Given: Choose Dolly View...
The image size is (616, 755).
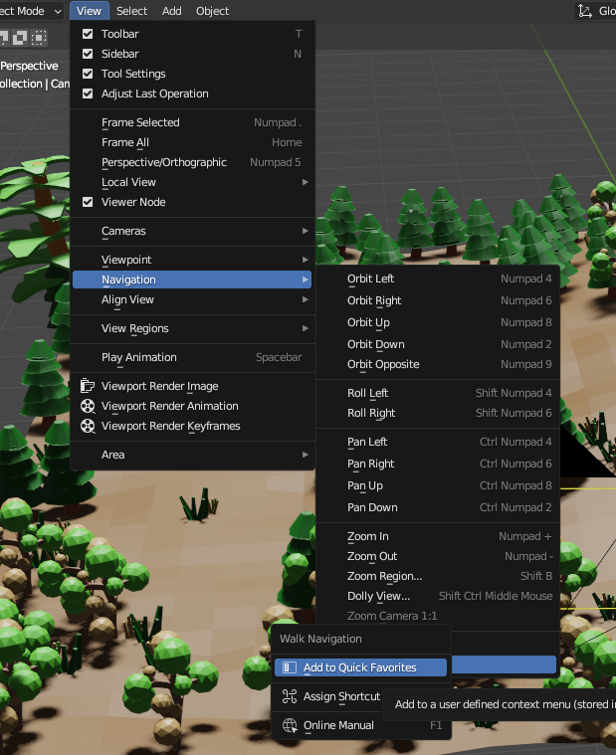Looking at the screenshot, I should 438,596.
